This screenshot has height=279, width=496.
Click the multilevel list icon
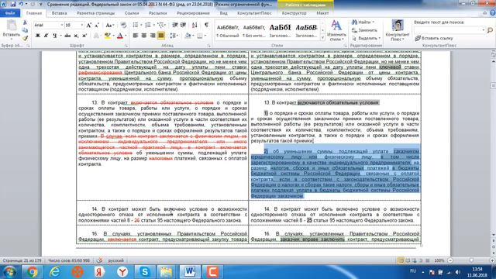coord(160,25)
